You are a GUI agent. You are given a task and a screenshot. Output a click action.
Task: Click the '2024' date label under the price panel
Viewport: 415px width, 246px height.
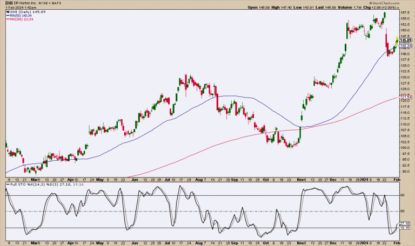364,180
